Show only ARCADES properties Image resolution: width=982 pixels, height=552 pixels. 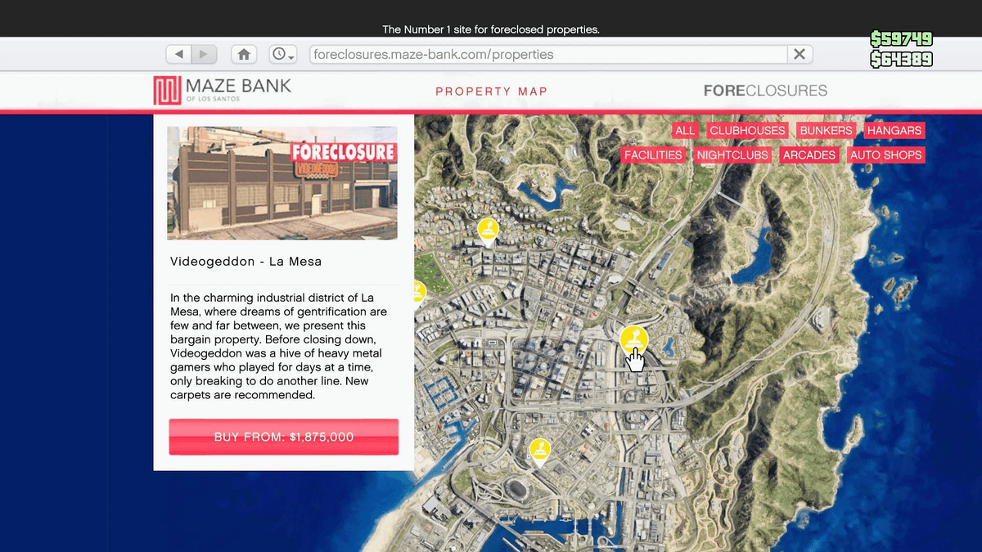809,155
